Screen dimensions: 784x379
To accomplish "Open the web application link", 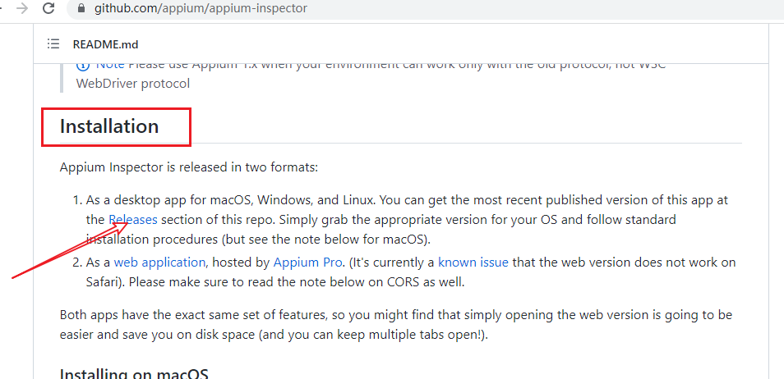I will (159, 263).
